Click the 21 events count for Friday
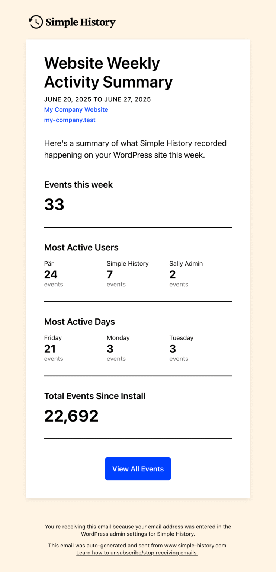Viewport: 276px width, 572px height. [50, 349]
